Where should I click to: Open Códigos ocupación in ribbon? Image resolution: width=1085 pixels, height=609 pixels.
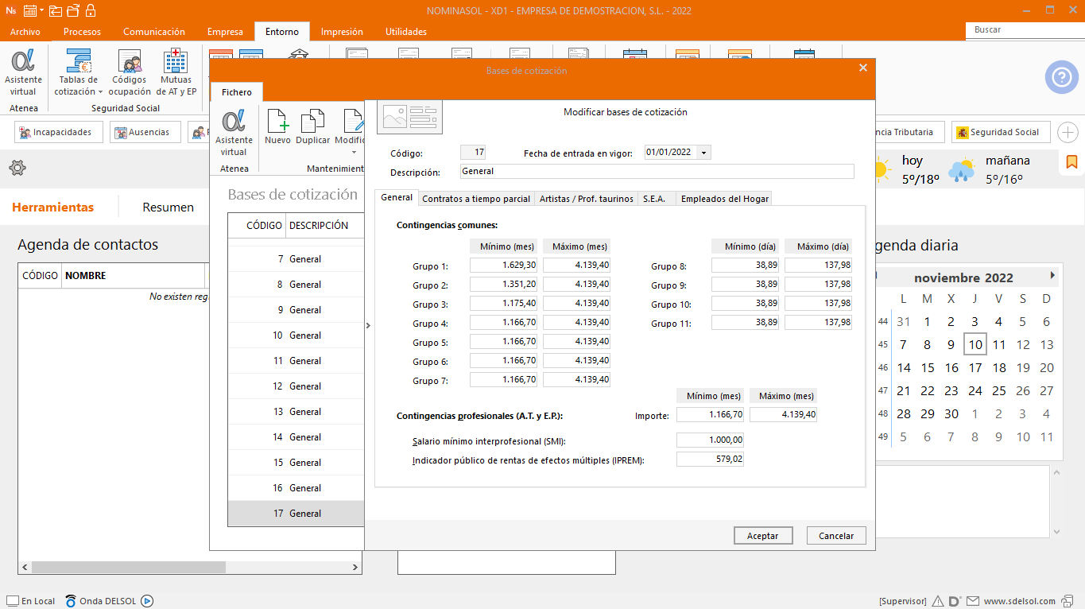(130, 72)
